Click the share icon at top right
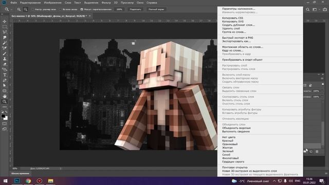The width and height of the screenshot is (329, 185). pyautogui.click(x=324, y=9)
